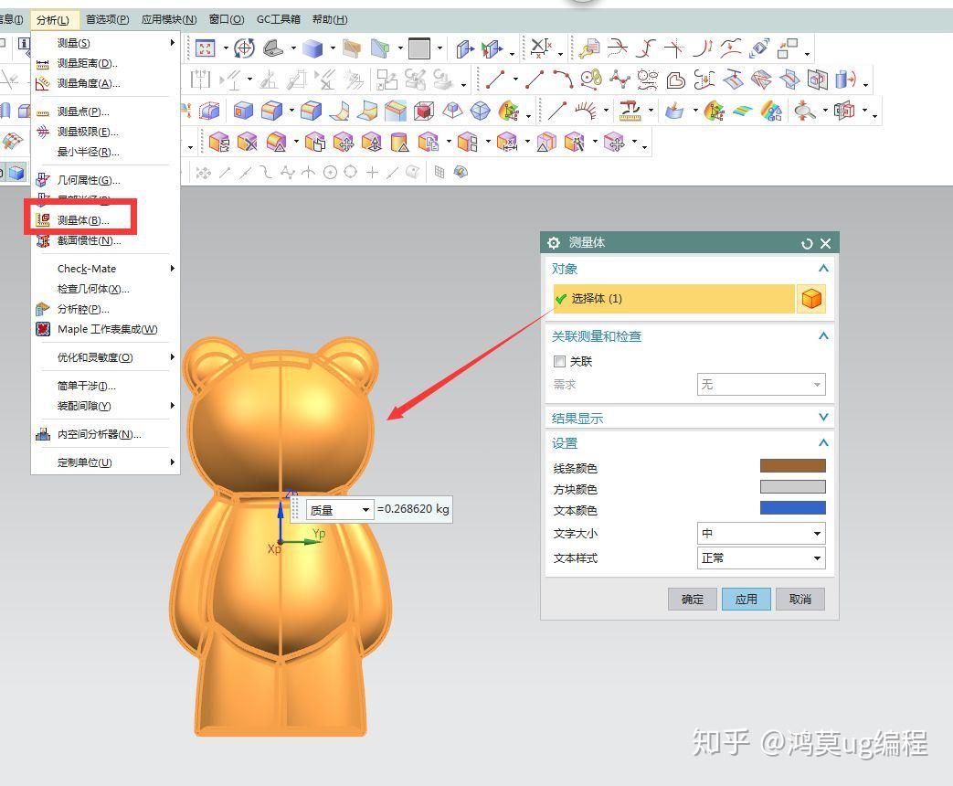The width and height of the screenshot is (953, 786).
Task: Click the orange cube icon beside 选择体 (1)
Action: click(811, 299)
